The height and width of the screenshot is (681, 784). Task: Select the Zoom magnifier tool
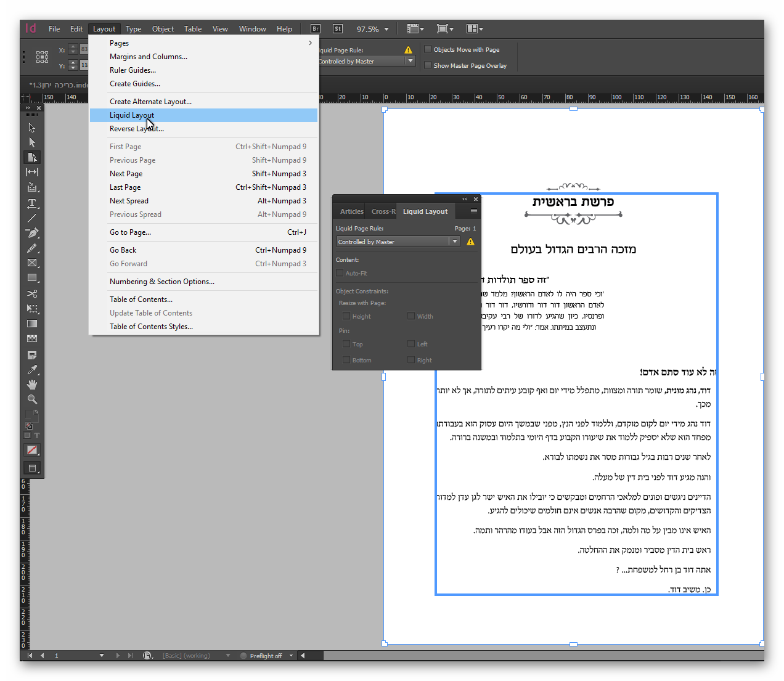tap(32, 399)
